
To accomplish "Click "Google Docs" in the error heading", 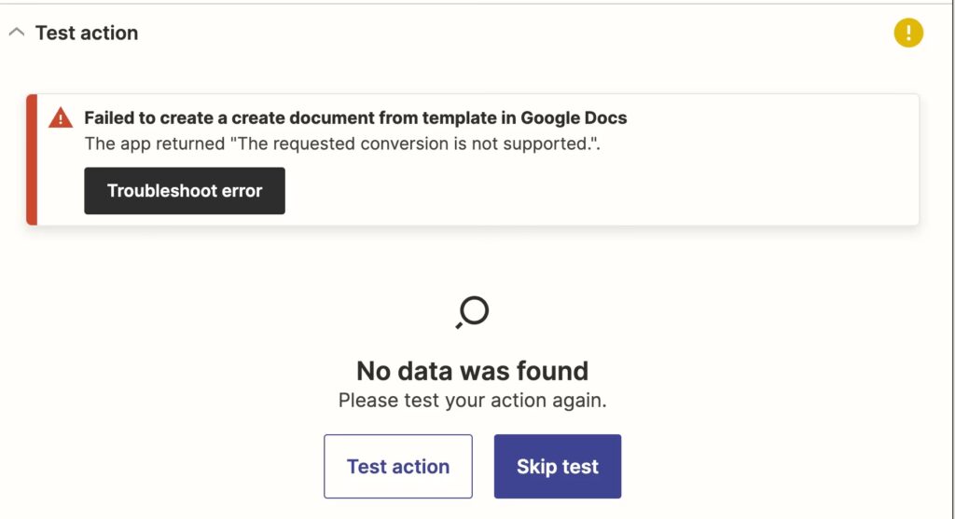I will tap(574, 118).
